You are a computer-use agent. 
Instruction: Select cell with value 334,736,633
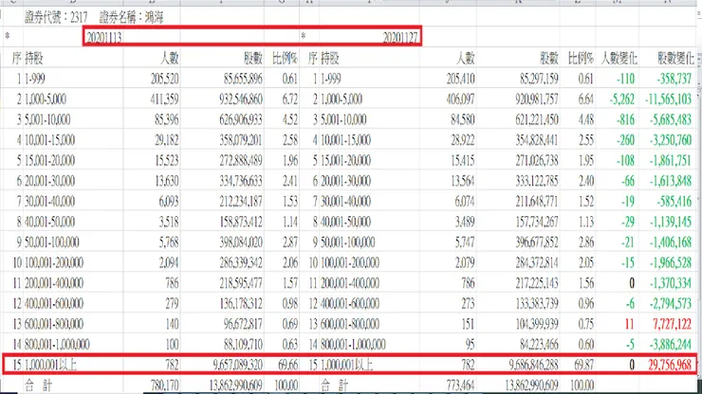pyautogui.click(x=241, y=181)
